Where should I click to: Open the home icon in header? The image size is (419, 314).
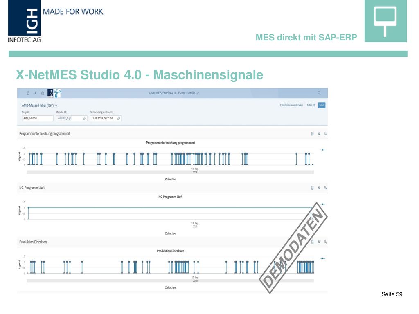coord(43,93)
